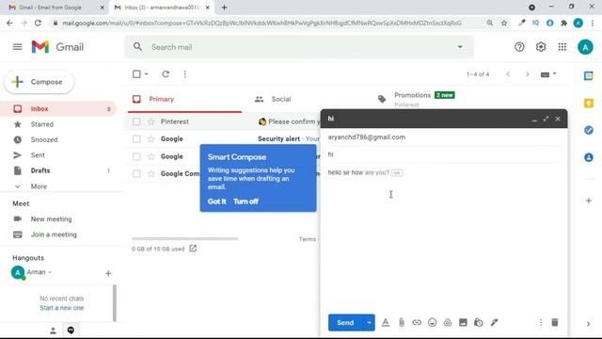This screenshot has width=602, height=339.
Task: Expand side panel with the bottom chevron
Action: coord(588,324)
